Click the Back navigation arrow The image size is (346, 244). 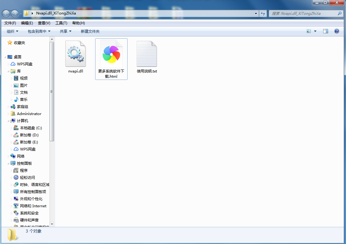point(6,14)
